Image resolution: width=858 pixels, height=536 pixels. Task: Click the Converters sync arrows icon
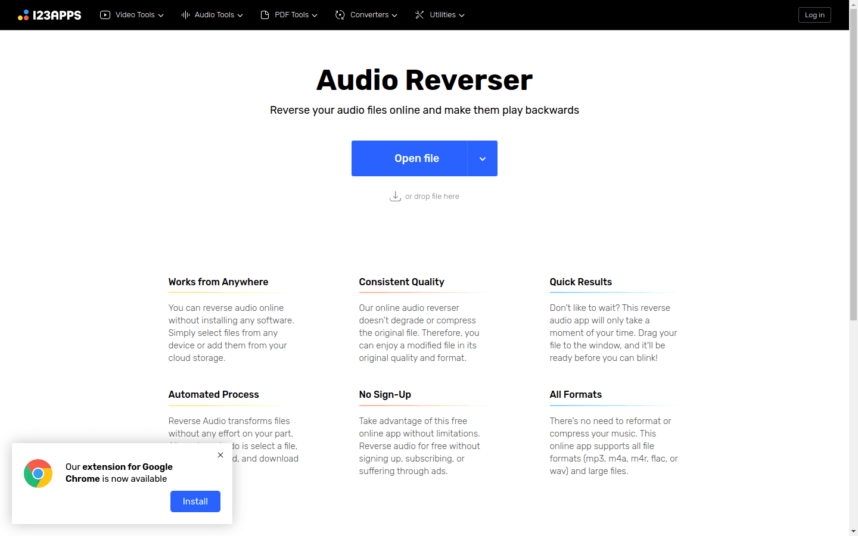[x=340, y=14]
